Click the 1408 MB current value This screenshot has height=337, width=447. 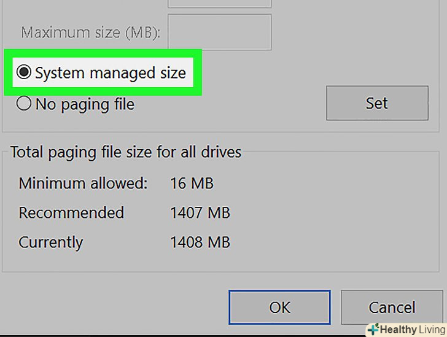200,242
